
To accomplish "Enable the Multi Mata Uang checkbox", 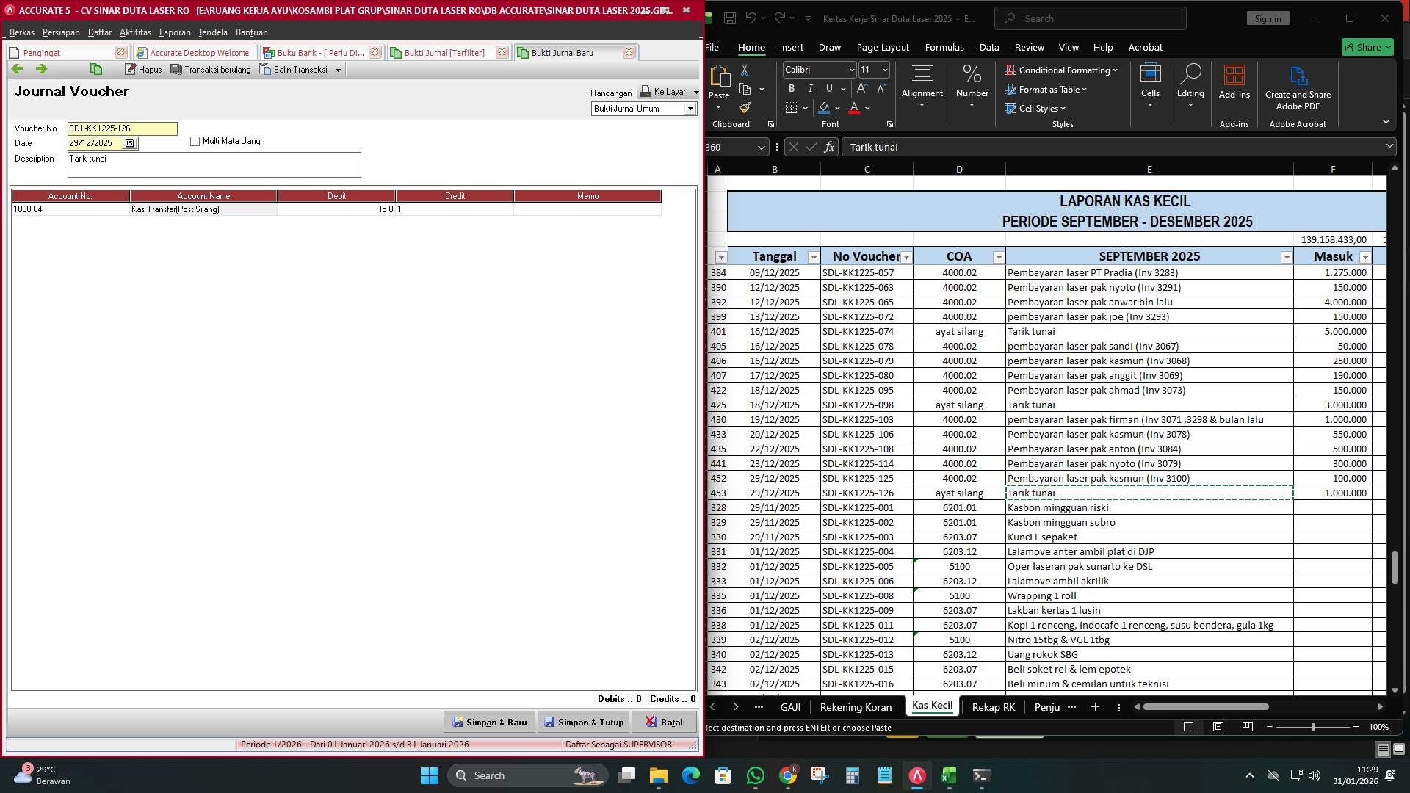I will (195, 141).
